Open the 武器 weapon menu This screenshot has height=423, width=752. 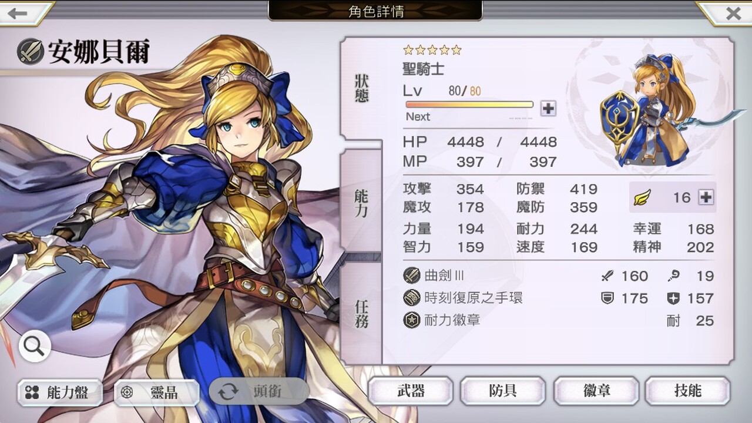click(410, 391)
